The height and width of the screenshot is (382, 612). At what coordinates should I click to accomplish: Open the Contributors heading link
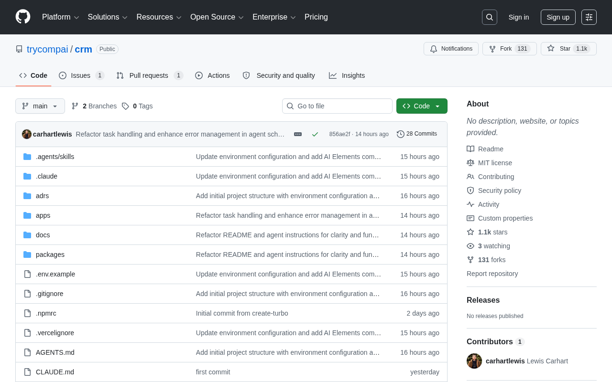coord(495,342)
